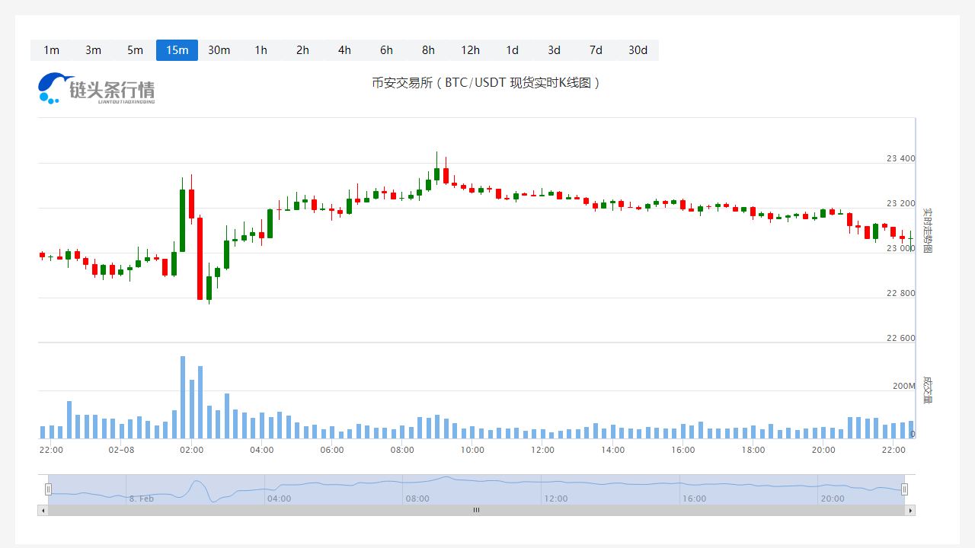Click the scrollbar right arrow
This screenshot has height=548, width=975.
pos(910,510)
